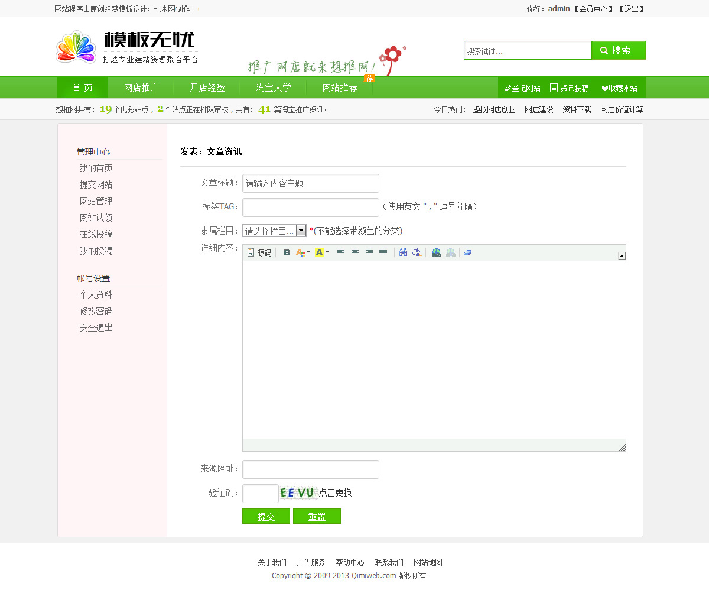Open the 请选择栏目 category dropdown

coord(274,231)
